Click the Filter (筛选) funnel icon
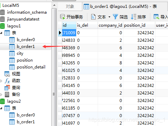This screenshot has width=168, height=126. point(115,17)
